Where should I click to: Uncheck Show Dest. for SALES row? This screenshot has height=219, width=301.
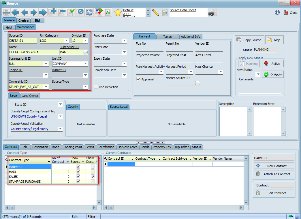click(93, 176)
